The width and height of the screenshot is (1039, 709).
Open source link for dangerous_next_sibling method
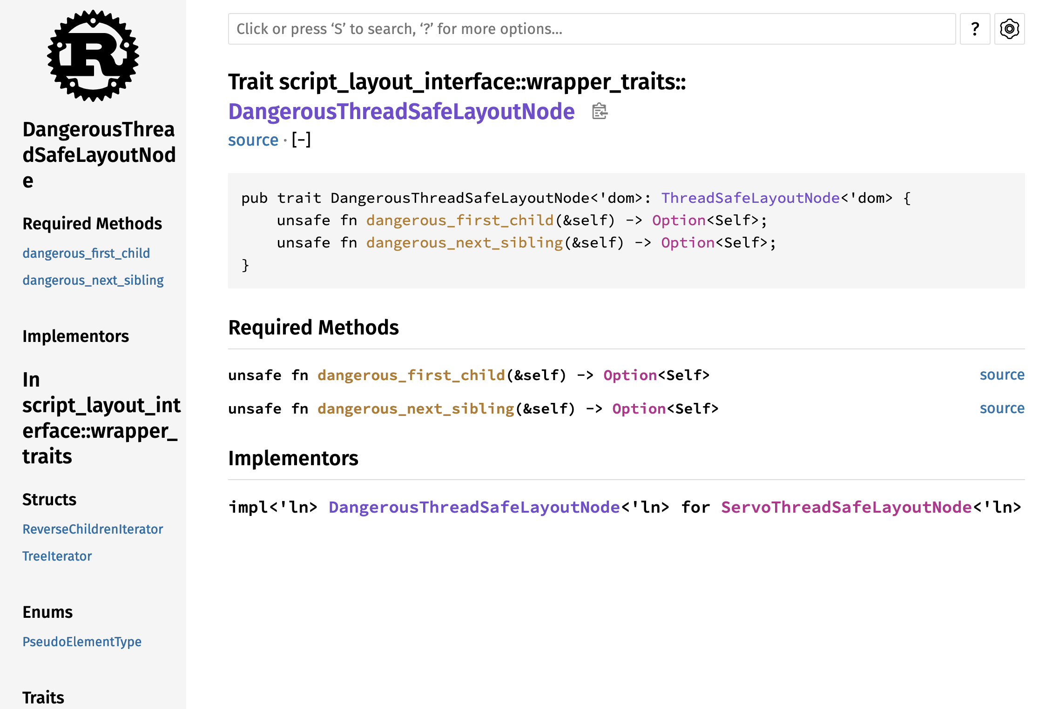pyautogui.click(x=1001, y=408)
